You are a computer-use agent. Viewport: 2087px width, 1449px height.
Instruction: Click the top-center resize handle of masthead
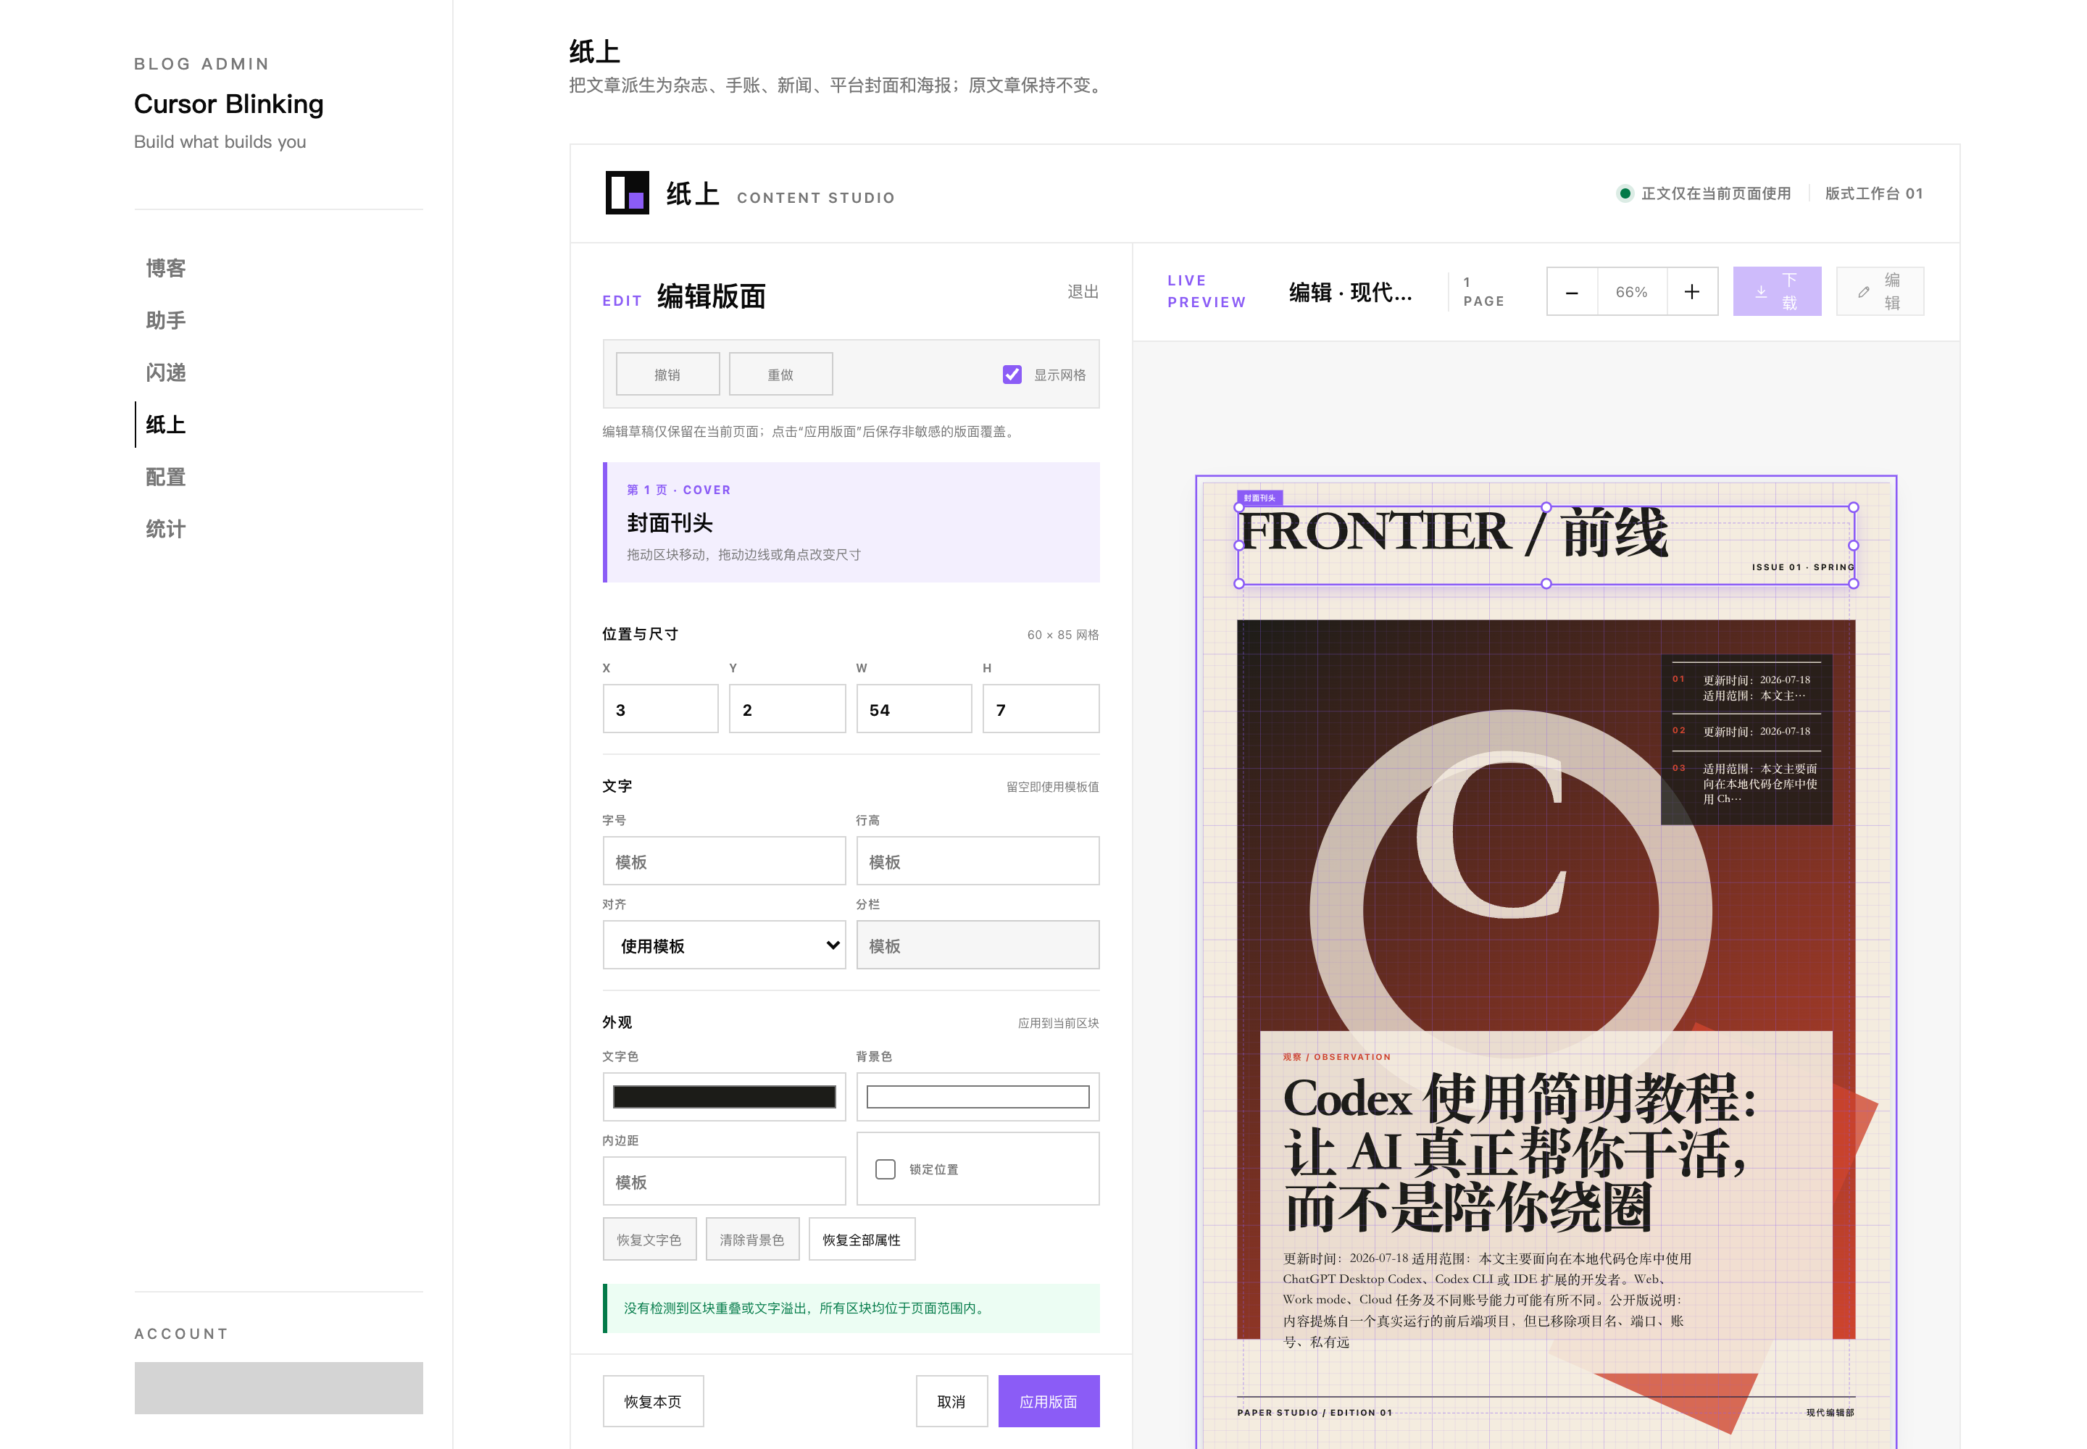[1546, 508]
